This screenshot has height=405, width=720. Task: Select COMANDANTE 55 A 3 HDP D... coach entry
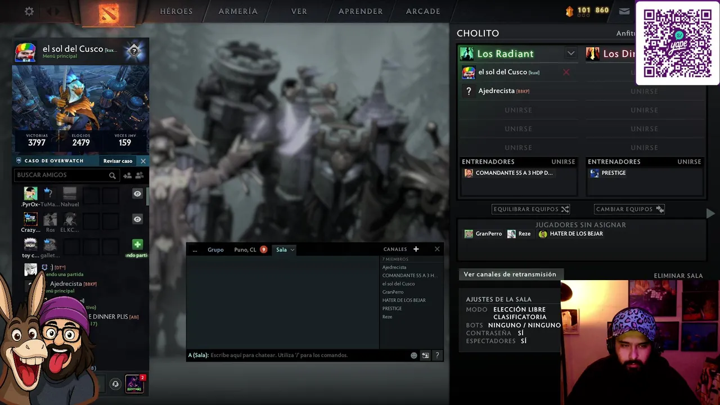point(508,173)
